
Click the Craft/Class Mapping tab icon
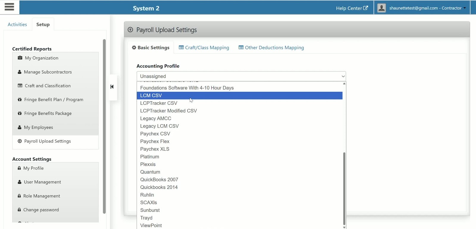[x=181, y=48]
